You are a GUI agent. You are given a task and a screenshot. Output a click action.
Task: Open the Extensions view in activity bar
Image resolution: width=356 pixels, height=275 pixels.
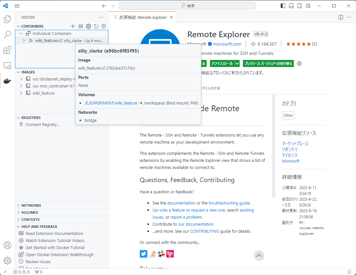click(7, 50)
